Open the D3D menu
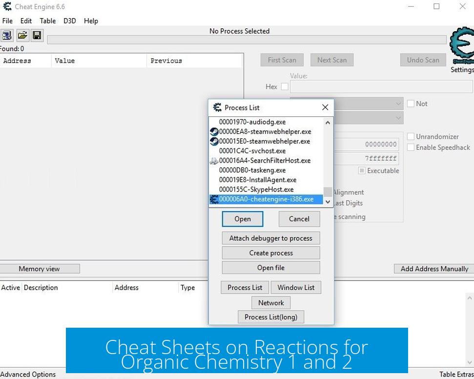 (69, 21)
